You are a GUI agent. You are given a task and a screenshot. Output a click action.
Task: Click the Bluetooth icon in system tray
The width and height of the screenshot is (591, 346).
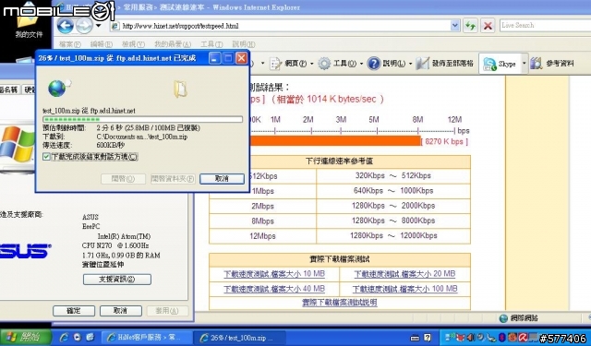click(x=501, y=338)
